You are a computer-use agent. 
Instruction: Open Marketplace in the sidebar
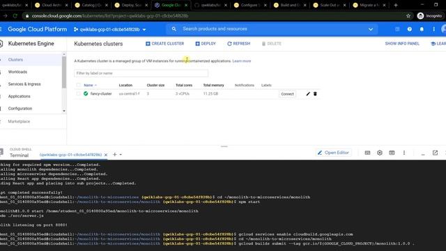click(19, 121)
